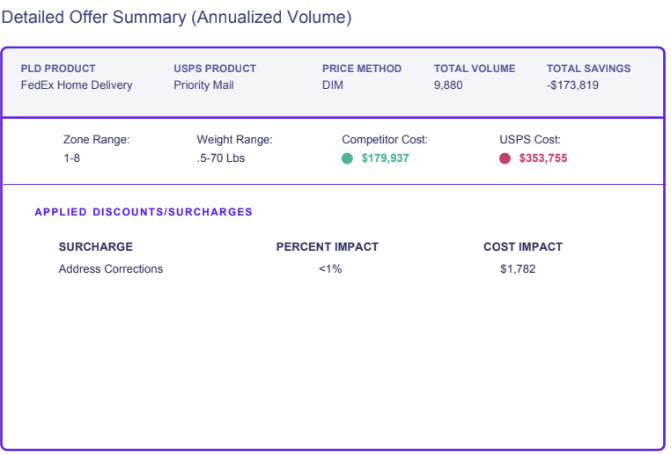Select the TOTAL SAVINGS label
Image resolution: width=671 pixels, height=454 pixels.
[588, 69]
